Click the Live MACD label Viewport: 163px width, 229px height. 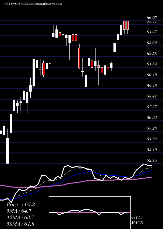(x=137, y=220)
